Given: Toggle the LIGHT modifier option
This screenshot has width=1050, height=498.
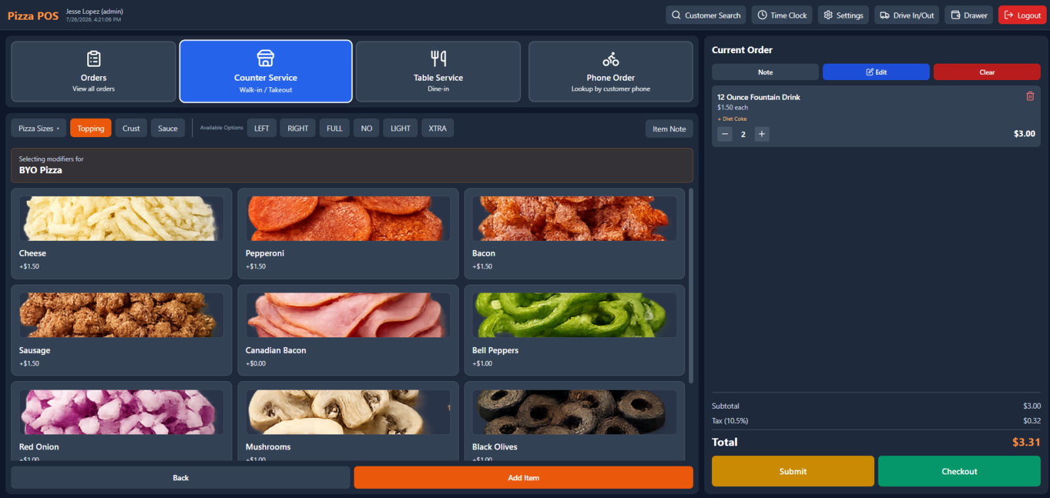Looking at the screenshot, I should click(x=400, y=128).
